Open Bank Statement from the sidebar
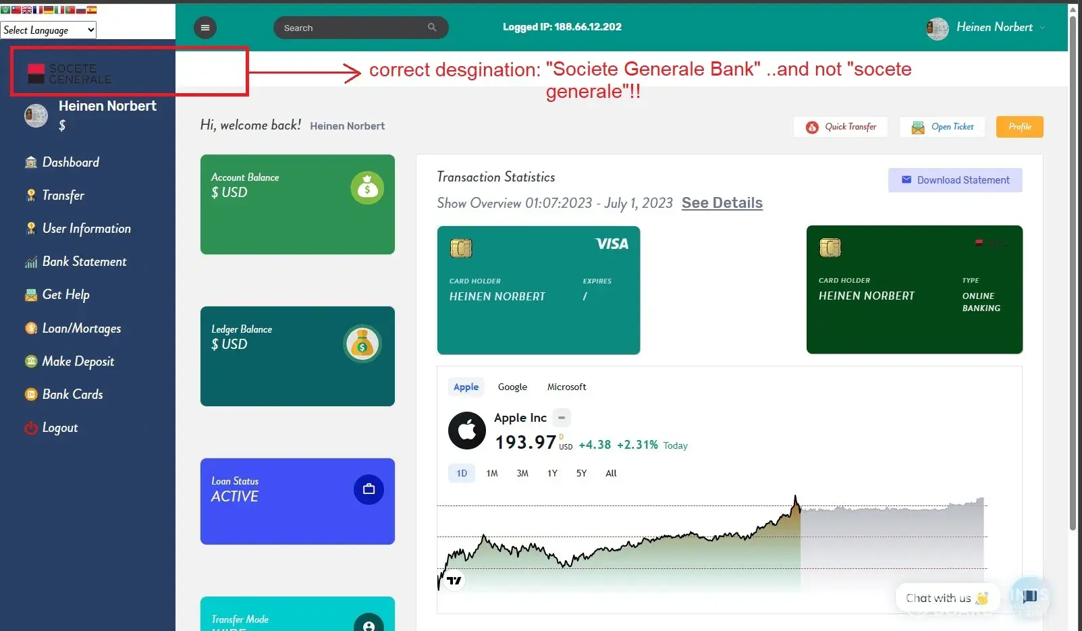The image size is (1082, 631). [x=84, y=262]
